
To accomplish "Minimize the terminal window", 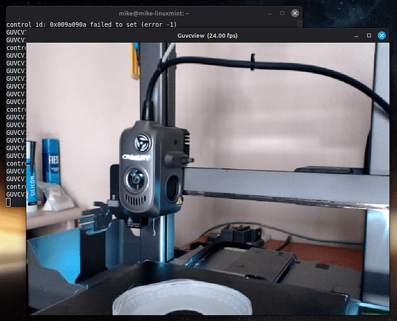I will click(x=269, y=13).
